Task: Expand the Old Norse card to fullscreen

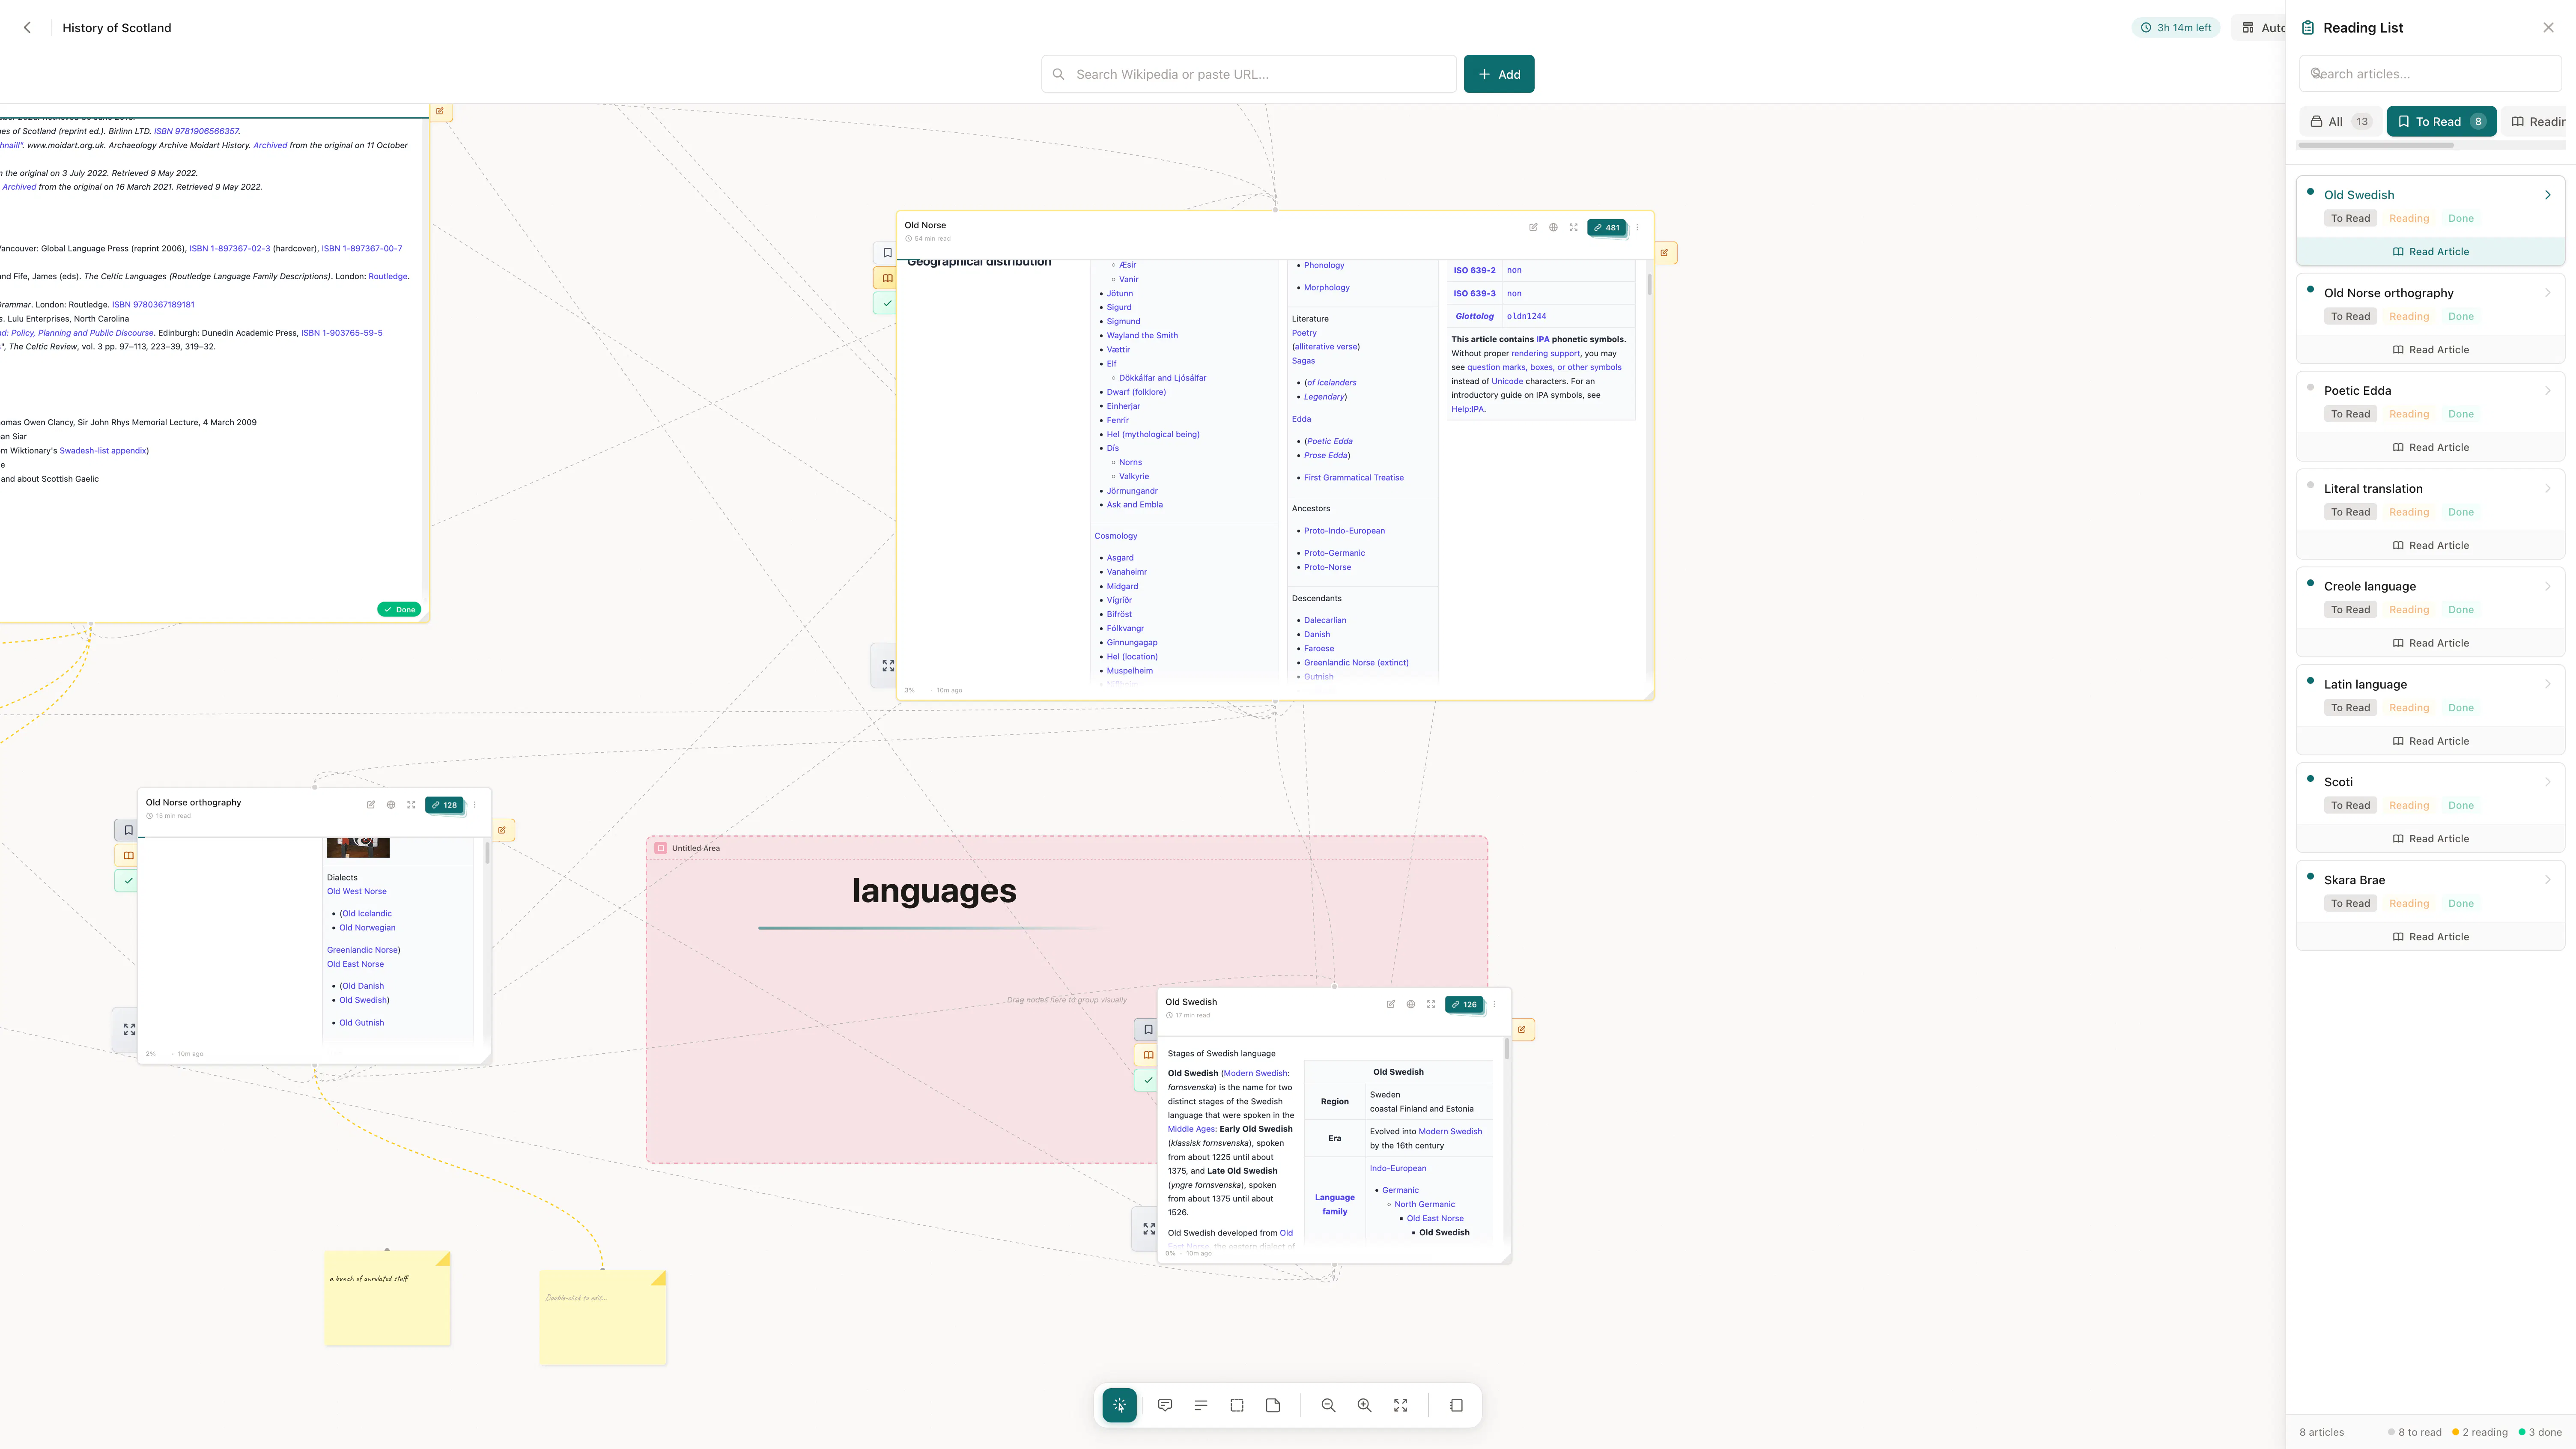Action: 1573,227
